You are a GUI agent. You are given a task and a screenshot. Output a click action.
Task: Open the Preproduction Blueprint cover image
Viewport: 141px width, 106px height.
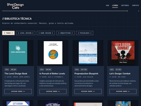pos(88,53)
